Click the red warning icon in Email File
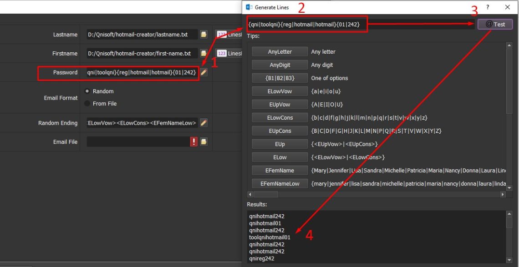Screen dimensions: 519x267 194,142
